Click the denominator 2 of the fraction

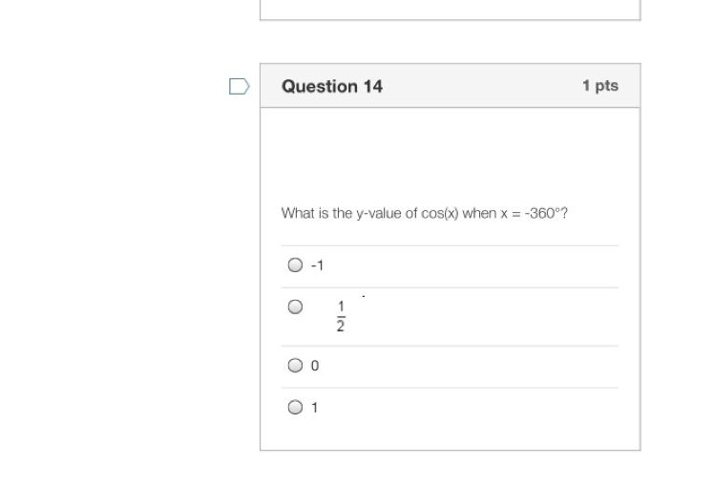tap(341, 327)
